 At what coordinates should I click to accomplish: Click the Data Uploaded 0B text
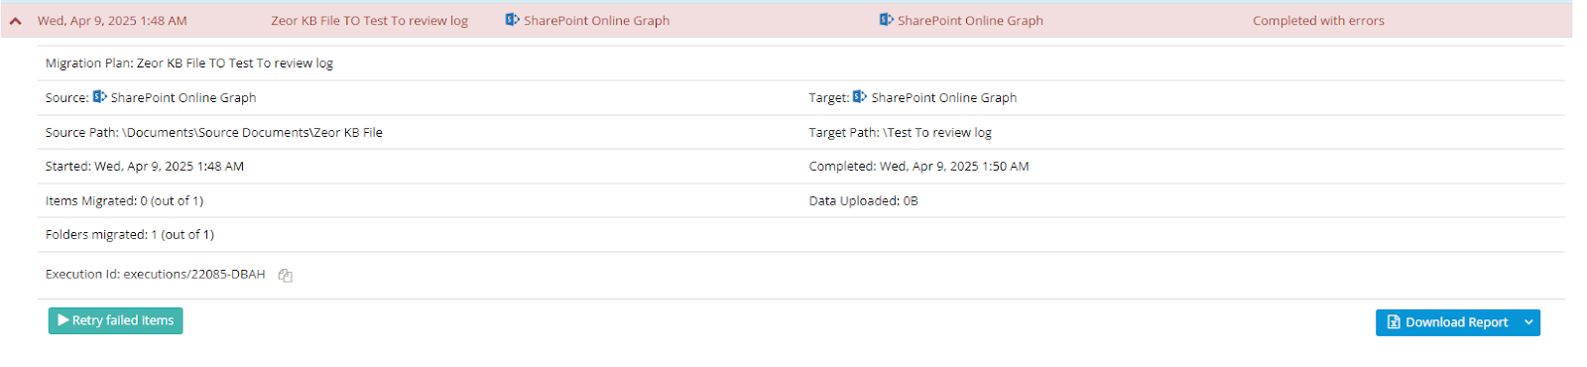863,201
